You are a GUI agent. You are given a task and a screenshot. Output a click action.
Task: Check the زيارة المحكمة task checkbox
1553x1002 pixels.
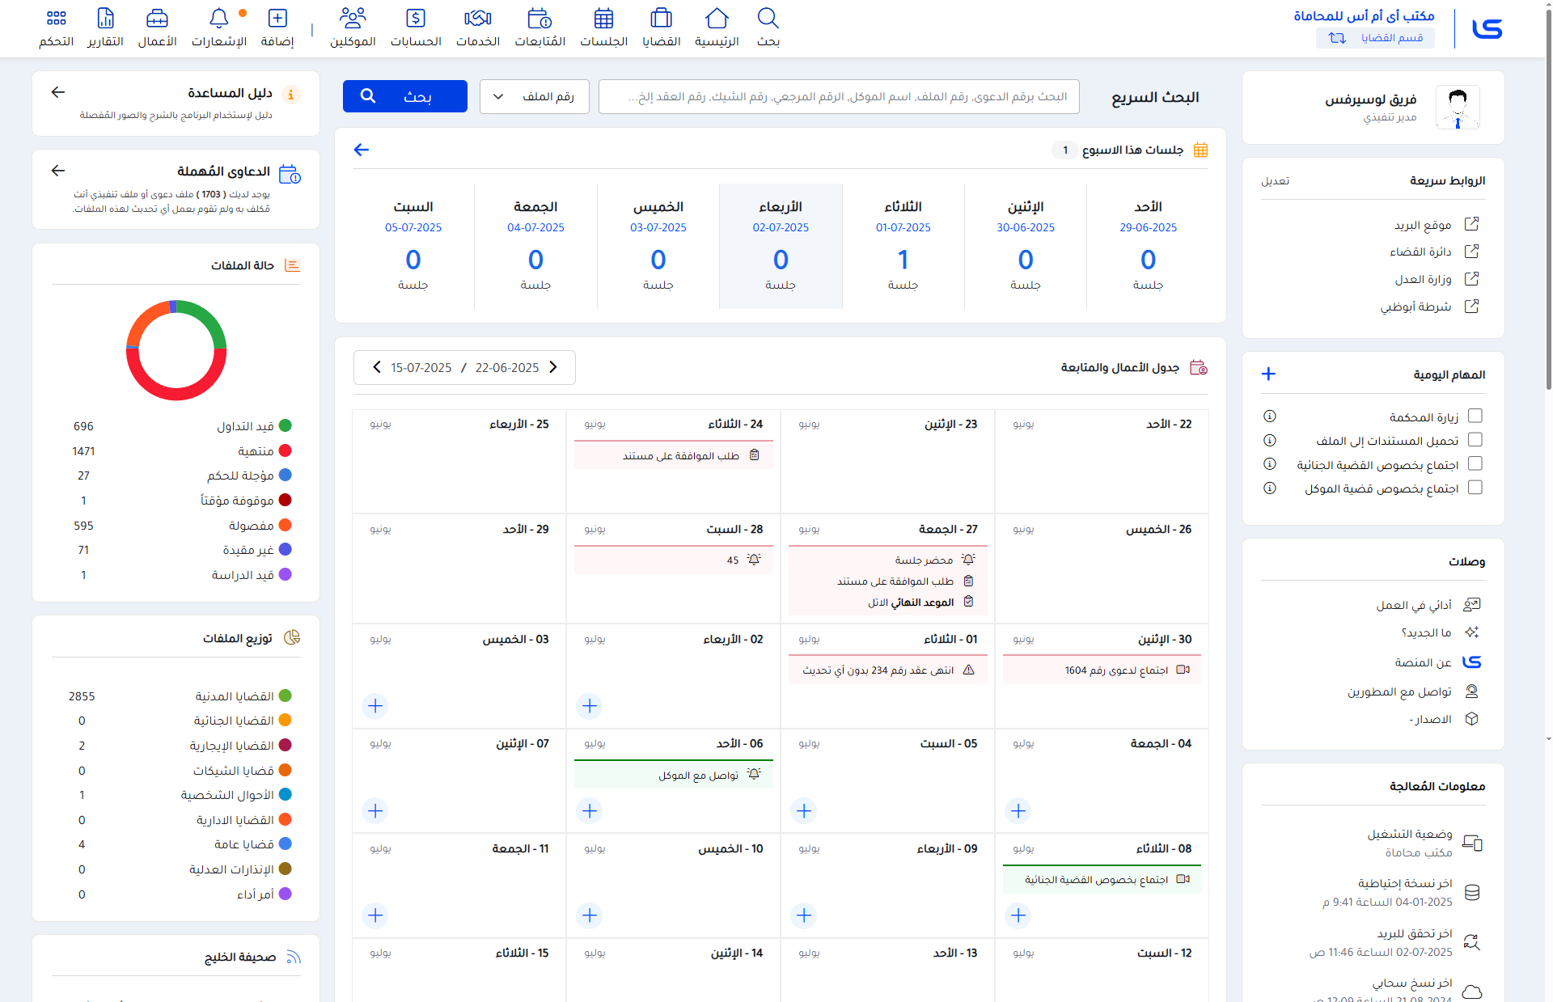(x=1475, y=416)
